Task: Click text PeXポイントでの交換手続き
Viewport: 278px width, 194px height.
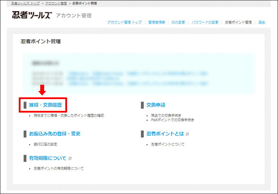Action: pyautogui.click(x=172, y=120)
